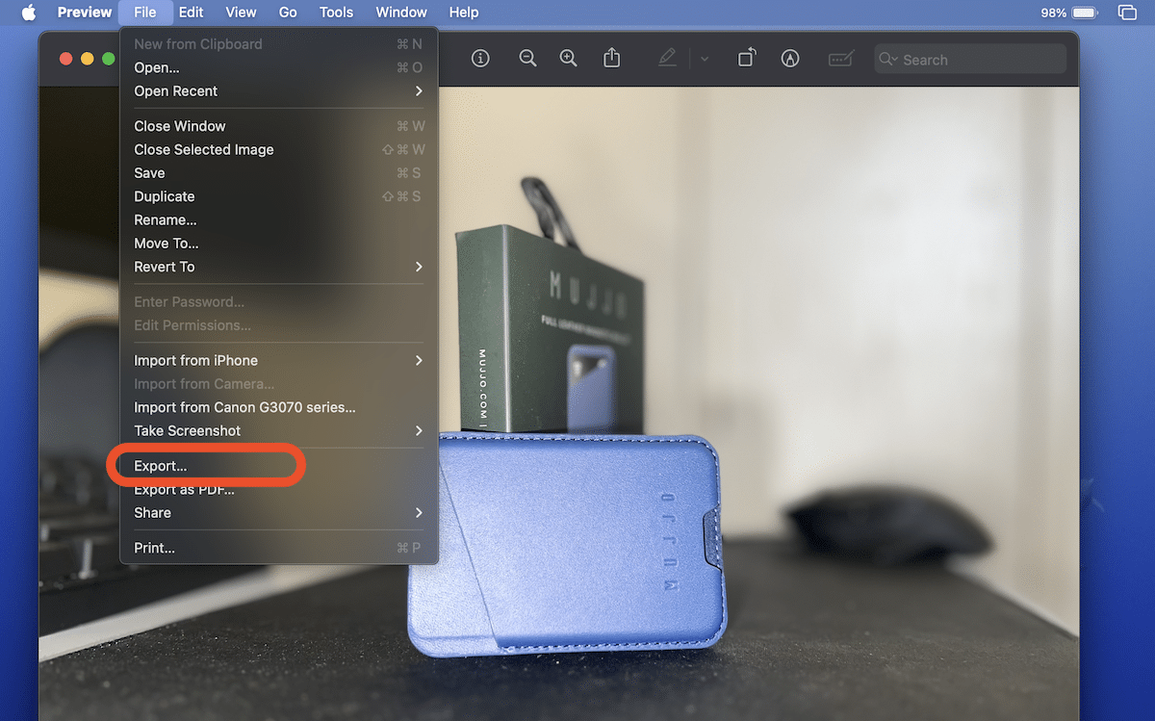Open the Share toolbar icon
The image size is (1155, 721).
tap(611, 59)
